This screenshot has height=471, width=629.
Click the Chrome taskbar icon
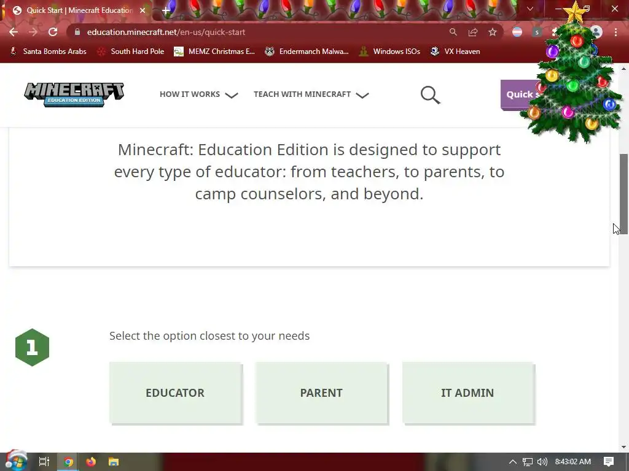pos(68,462)
